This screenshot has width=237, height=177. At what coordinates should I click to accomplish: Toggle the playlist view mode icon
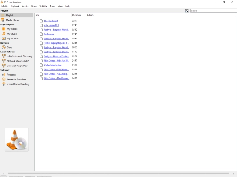[187, 10]
